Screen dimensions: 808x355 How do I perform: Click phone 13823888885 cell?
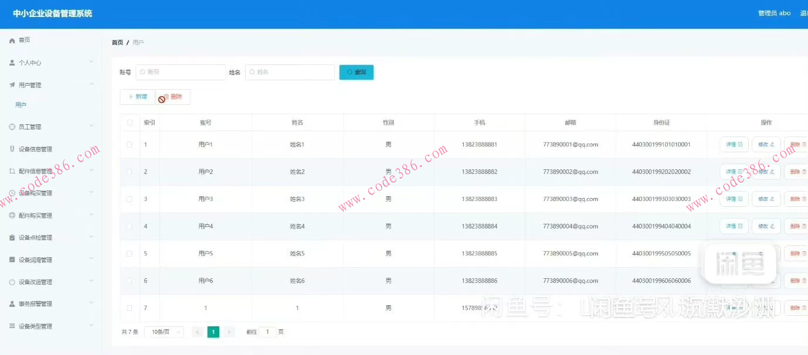479,254
